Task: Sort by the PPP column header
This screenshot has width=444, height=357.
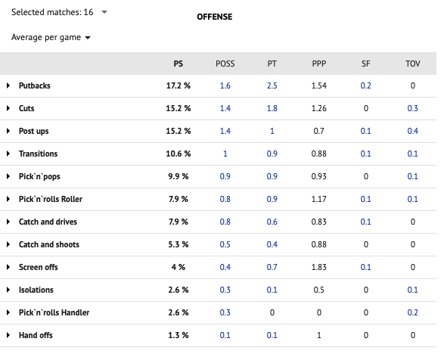Action: (319, 64)
